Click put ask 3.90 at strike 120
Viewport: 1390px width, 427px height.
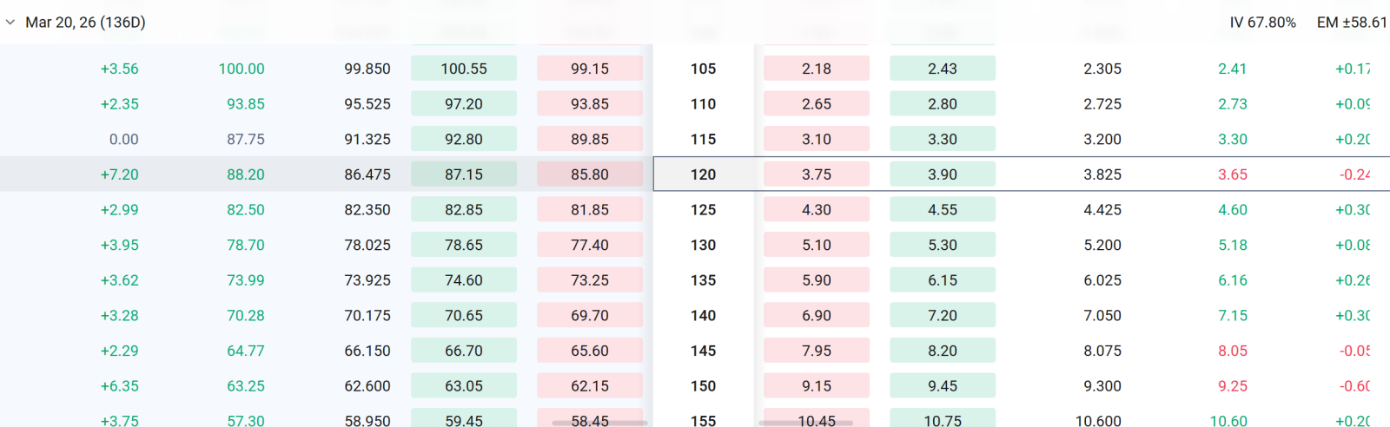pos(943,174)
